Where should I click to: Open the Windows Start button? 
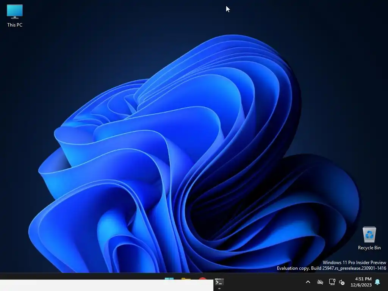pyautogui.click(x=169, y=278)
